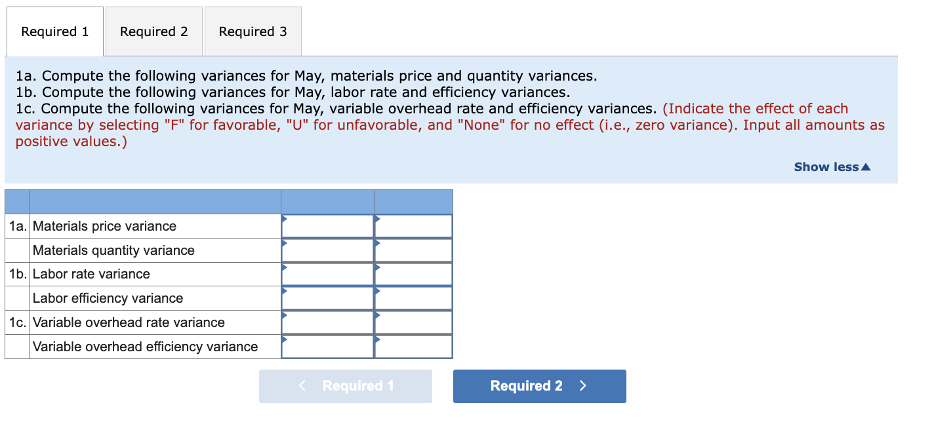
Task: Click the Materials price variance amount field
Action: click(327, 225)
